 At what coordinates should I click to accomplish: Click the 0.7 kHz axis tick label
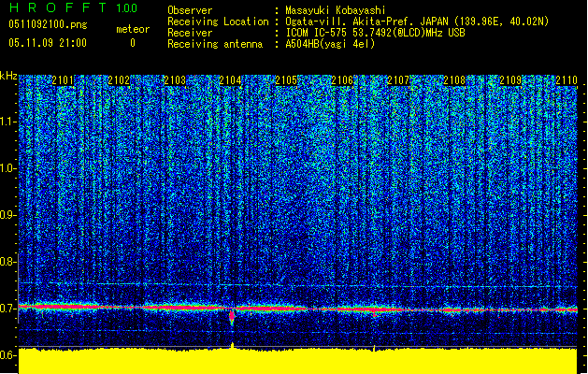point(7,309)
